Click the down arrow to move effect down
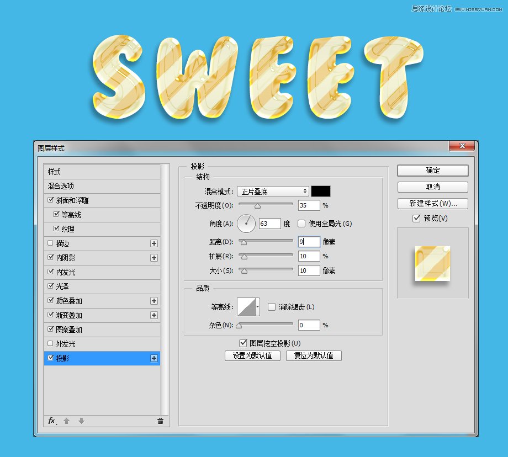This screenshot has width=508, height=457. (x=81, y=421)
